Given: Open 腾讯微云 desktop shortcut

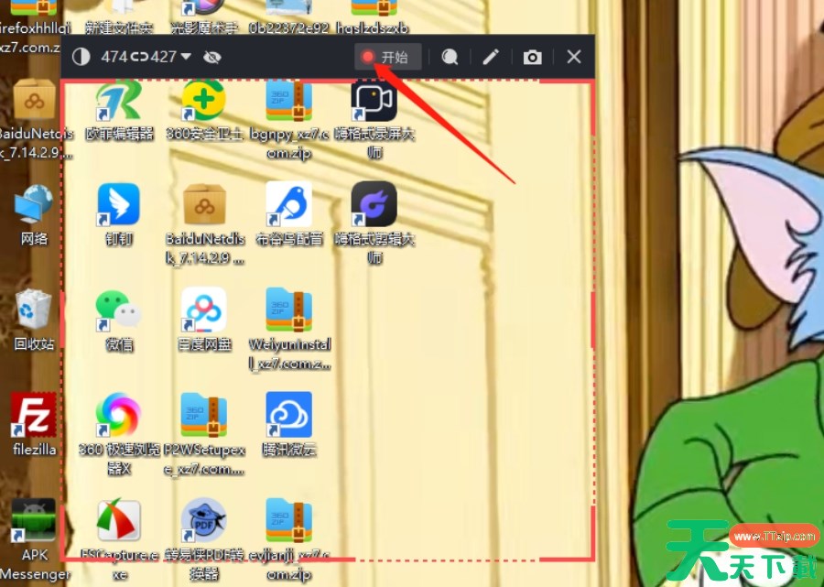Looking at the screenshot, I should click(289, 425).
